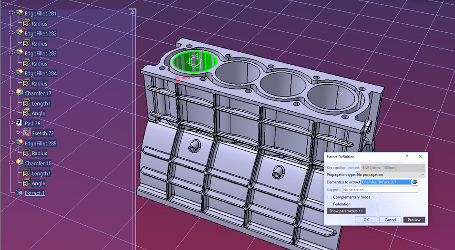The height and width of the screenshot is (250, 455).
Task: Click the multi-selection icon beside Element(s) to extract
Action: coord(414,182)
